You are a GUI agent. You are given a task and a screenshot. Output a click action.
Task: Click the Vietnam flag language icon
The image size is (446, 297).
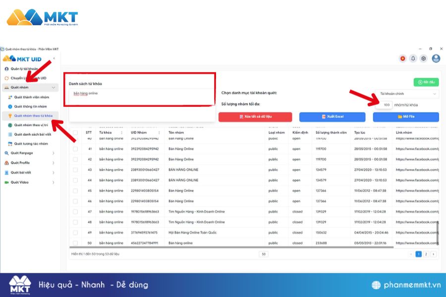pyautogui.click(x=402, y=58)
